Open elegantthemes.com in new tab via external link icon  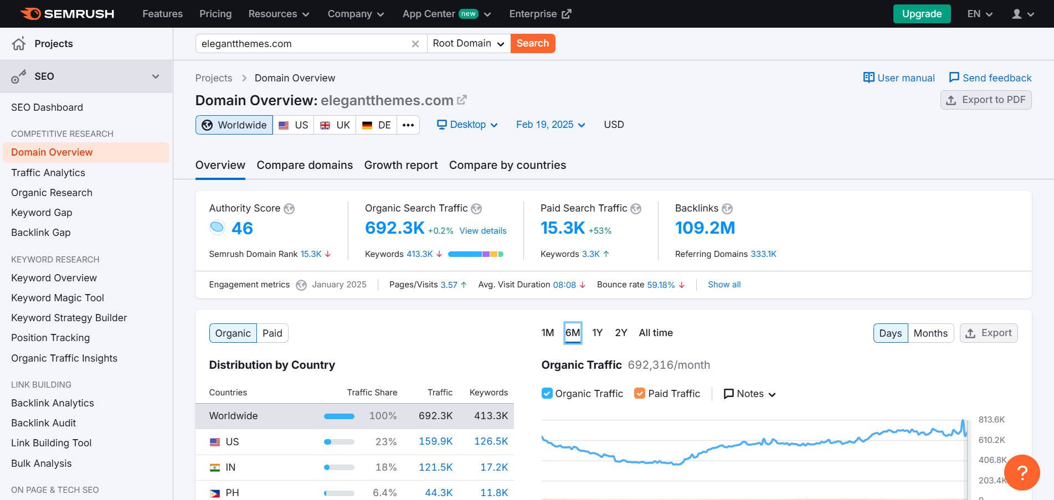pyautogui.click(x=462, y=99)
